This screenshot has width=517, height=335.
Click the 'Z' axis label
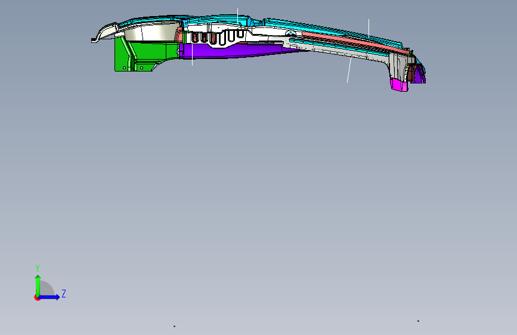[64, 293]
